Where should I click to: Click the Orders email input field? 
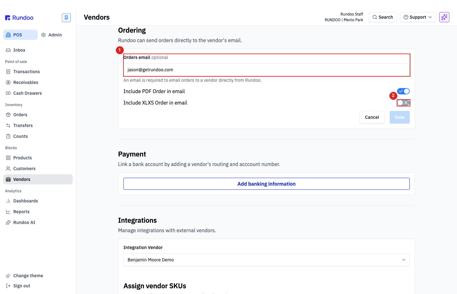(267, 70)
